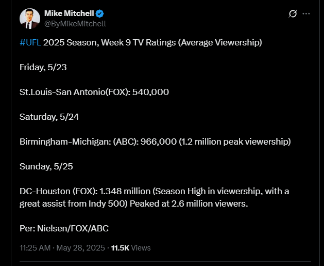Visit the @ByMikeMitchell handle

click(x=75, y=23)
